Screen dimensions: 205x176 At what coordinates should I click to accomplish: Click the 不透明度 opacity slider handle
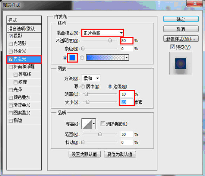point(110,41)
